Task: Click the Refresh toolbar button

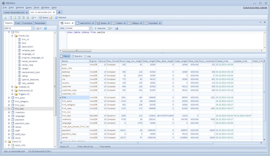Action: [x=60, y=17]
